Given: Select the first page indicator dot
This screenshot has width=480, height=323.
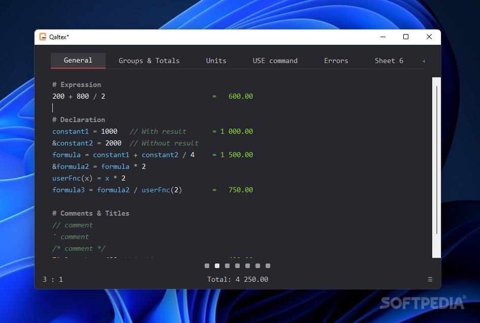Looking at the screenshot, I should (x=207, y=266).
